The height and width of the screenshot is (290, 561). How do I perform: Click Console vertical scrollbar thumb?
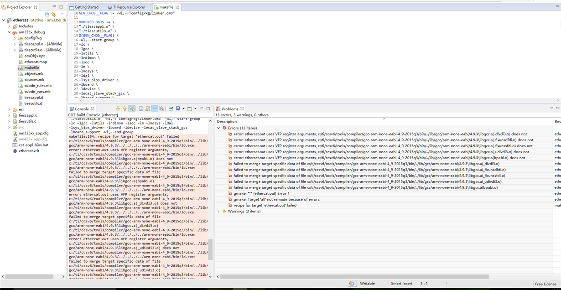(210, 250)
